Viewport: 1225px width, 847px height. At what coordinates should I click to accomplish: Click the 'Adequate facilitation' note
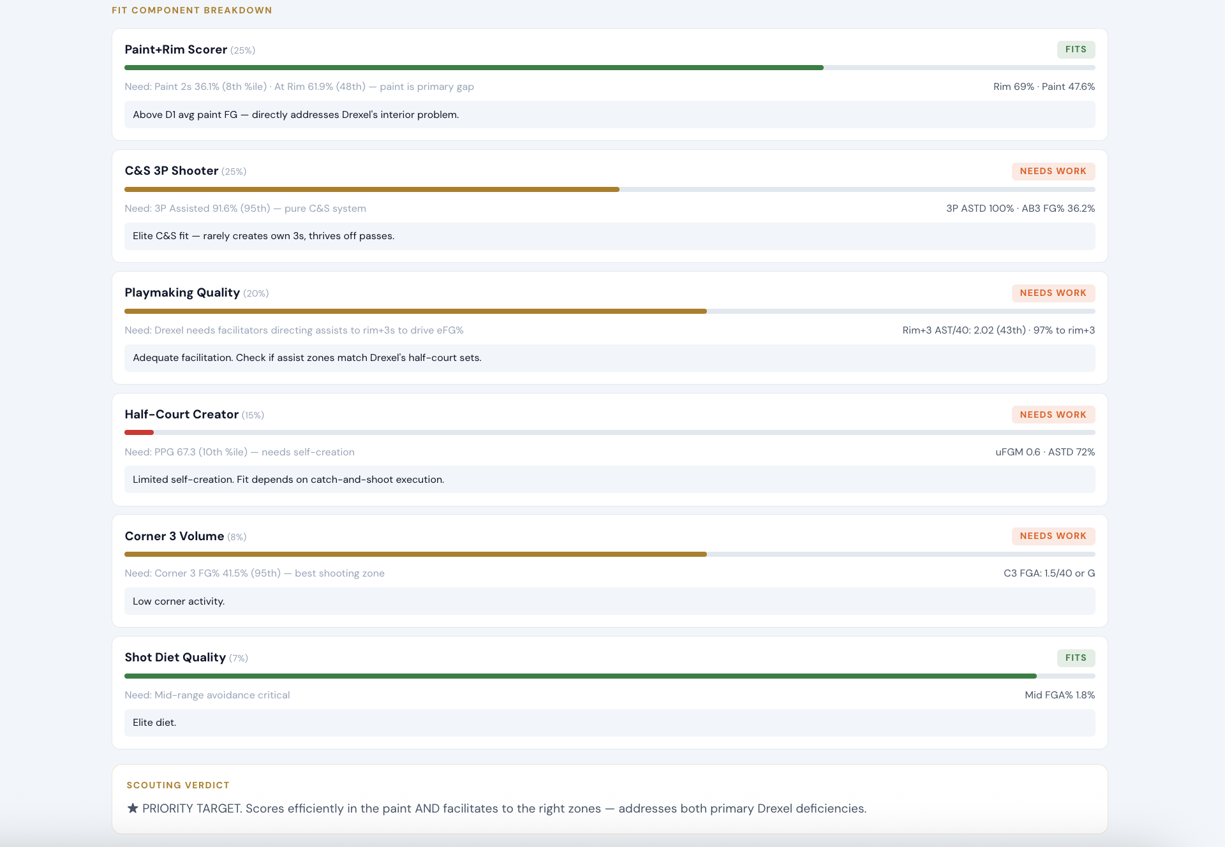pos(610,358)
